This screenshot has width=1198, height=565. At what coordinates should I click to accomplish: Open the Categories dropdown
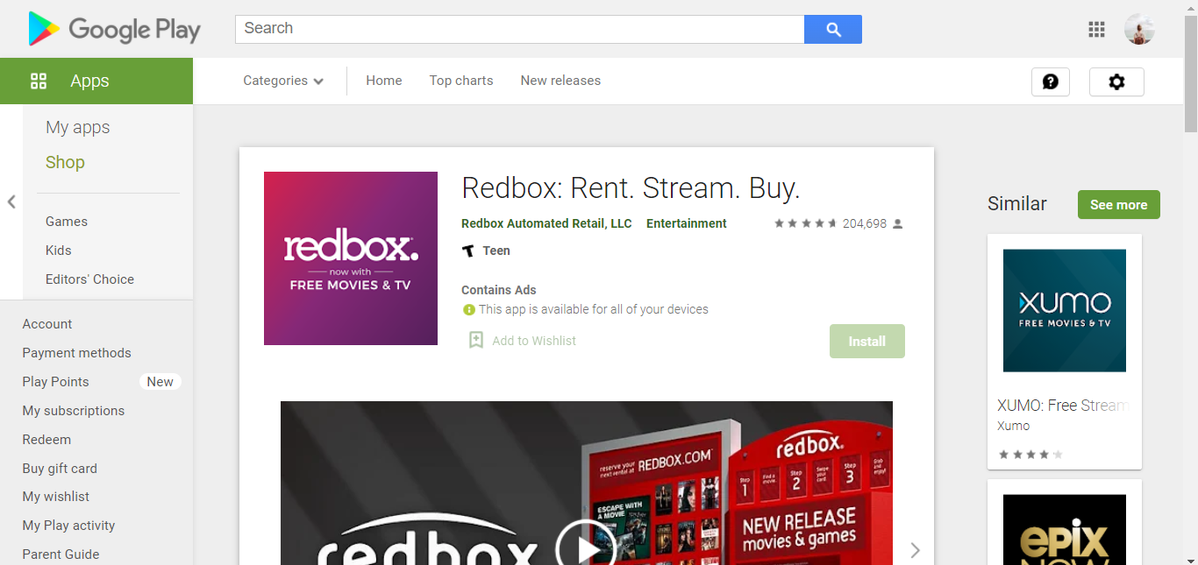point(283,81)
